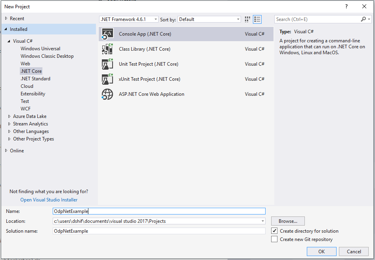Focus the Search (Ctrl+E) box

318,19
